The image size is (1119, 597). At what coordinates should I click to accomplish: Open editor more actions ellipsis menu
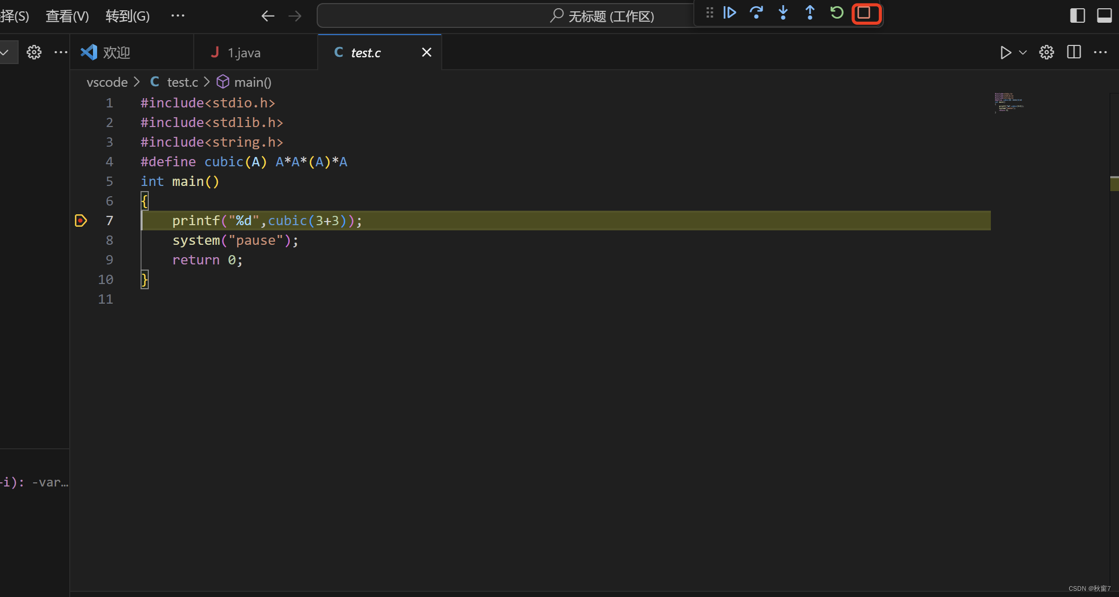pyautogui.click(x=1101, y=52)
